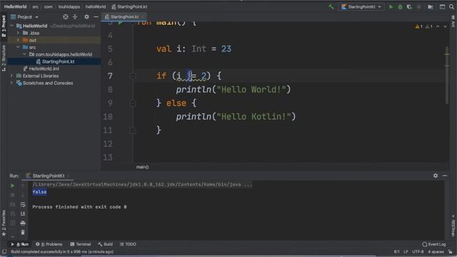The width and height of the screenshot is (457, 257).
Task: Toggle fold marker at line 11
Action: (133, 130)
